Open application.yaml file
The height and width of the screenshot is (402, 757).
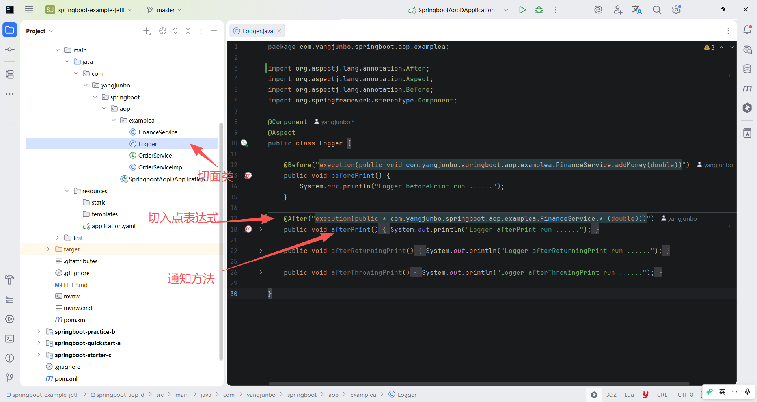pyautogui.click(x=114, y=226)
